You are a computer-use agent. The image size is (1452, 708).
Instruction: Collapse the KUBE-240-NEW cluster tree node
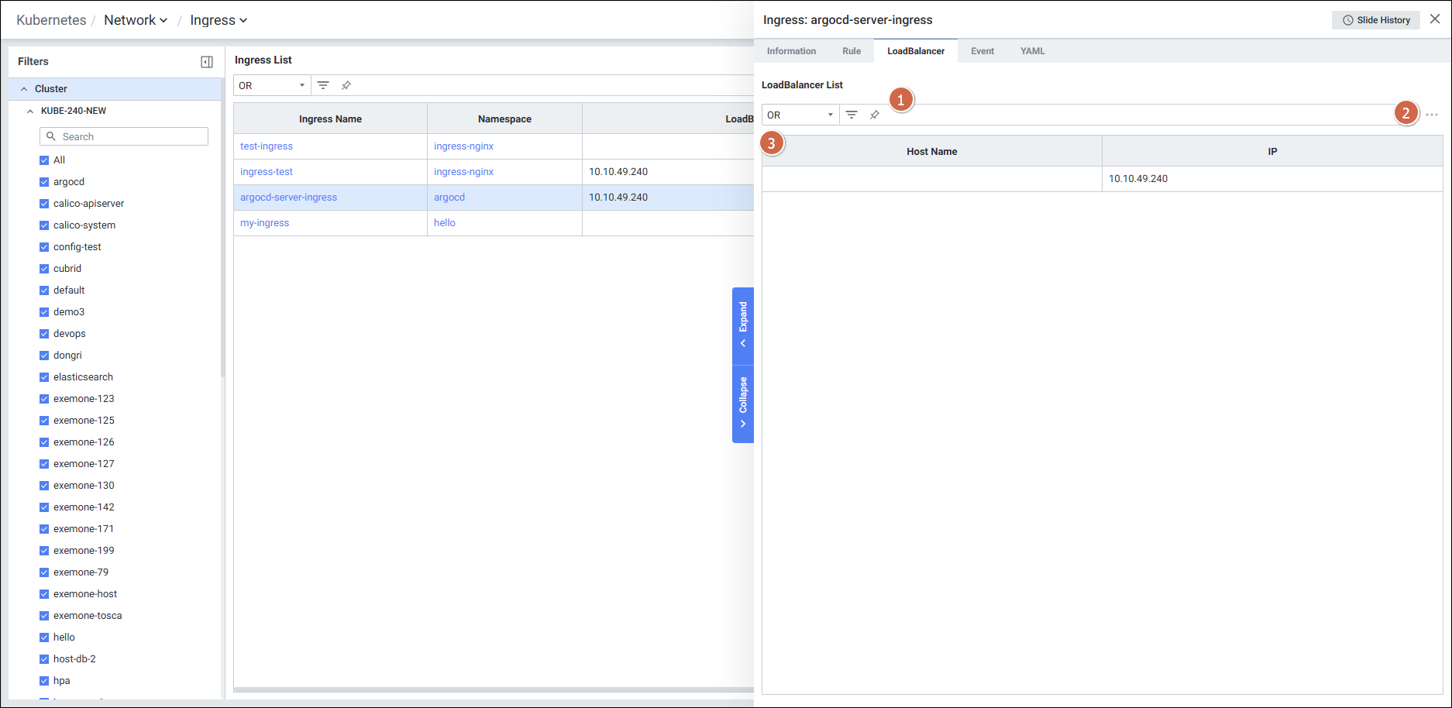click(30, 111)
